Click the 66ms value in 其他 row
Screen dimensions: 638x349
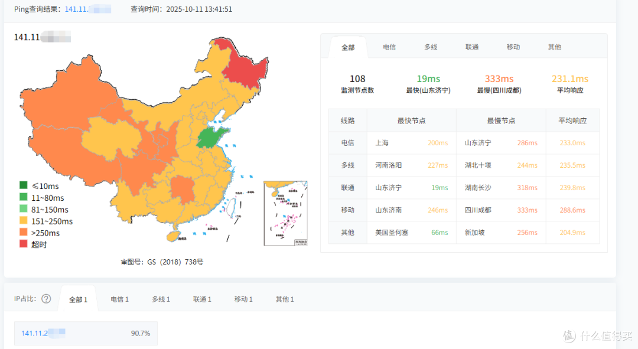click(440, 232)
